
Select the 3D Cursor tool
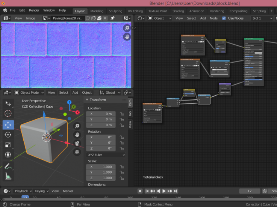(x=8, y=113)
